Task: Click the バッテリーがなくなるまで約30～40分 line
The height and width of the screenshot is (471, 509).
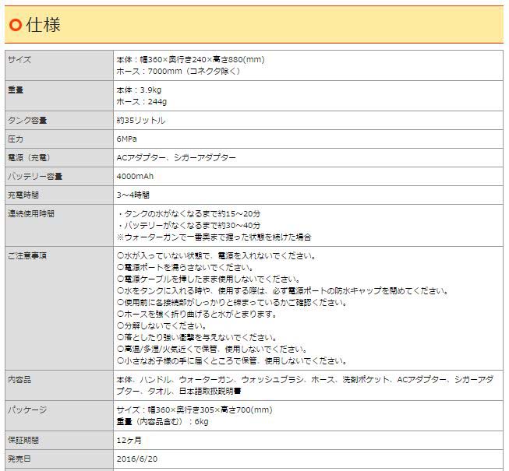Action: pos(189,226)
